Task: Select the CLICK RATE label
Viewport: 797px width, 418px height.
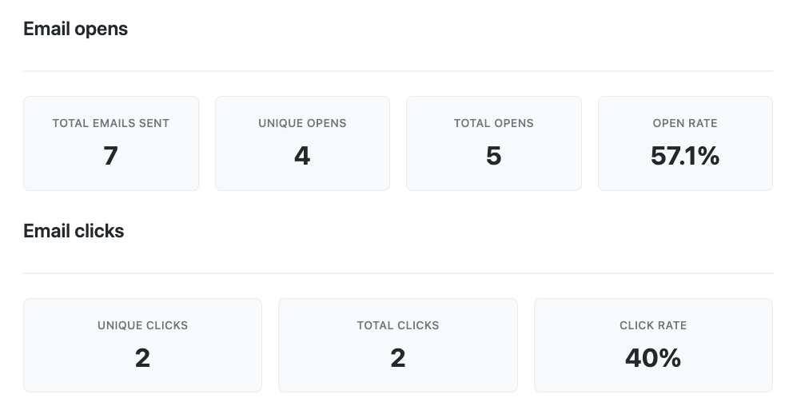Action: [x=653, y=325]
